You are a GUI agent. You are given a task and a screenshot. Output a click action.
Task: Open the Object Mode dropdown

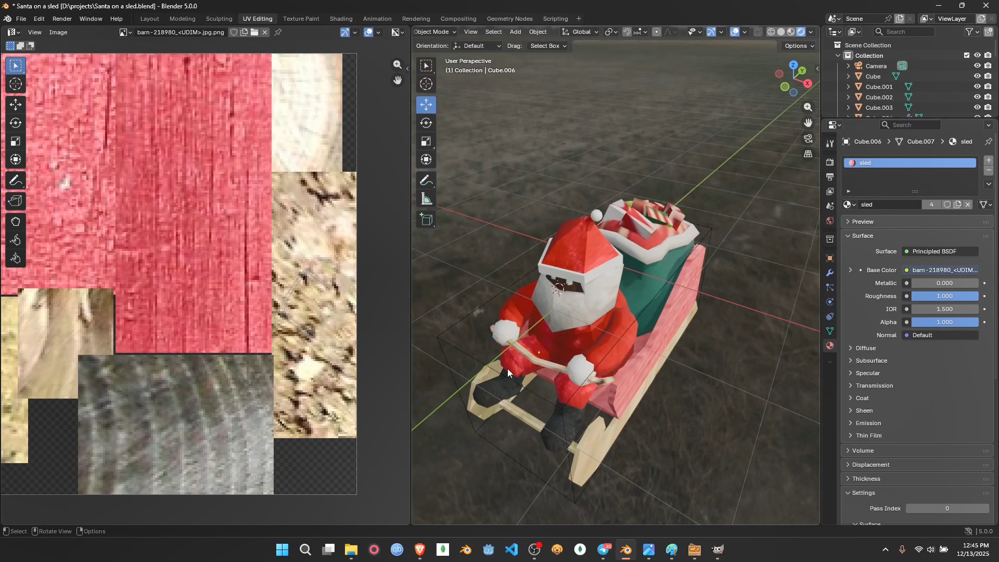pos(435,32)
